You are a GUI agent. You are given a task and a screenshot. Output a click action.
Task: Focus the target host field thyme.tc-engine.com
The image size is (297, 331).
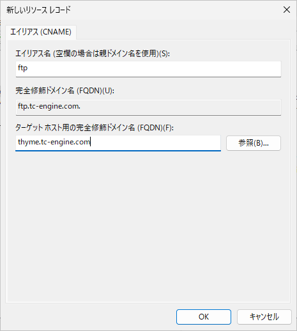pos(118,142)
